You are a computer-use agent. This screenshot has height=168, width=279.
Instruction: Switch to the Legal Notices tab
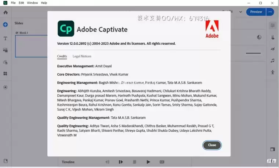click(x=82, y=56)
